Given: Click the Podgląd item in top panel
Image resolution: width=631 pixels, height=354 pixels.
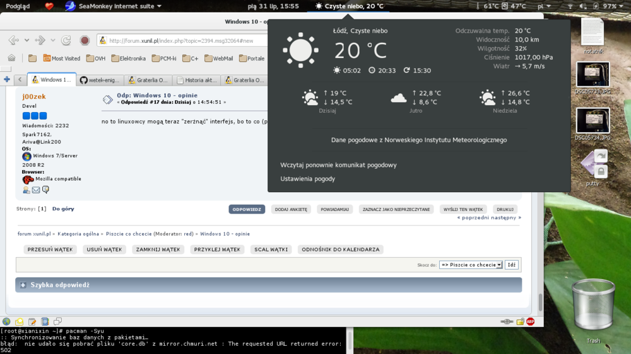Looking at the screenshot, I should click(18, 6).
